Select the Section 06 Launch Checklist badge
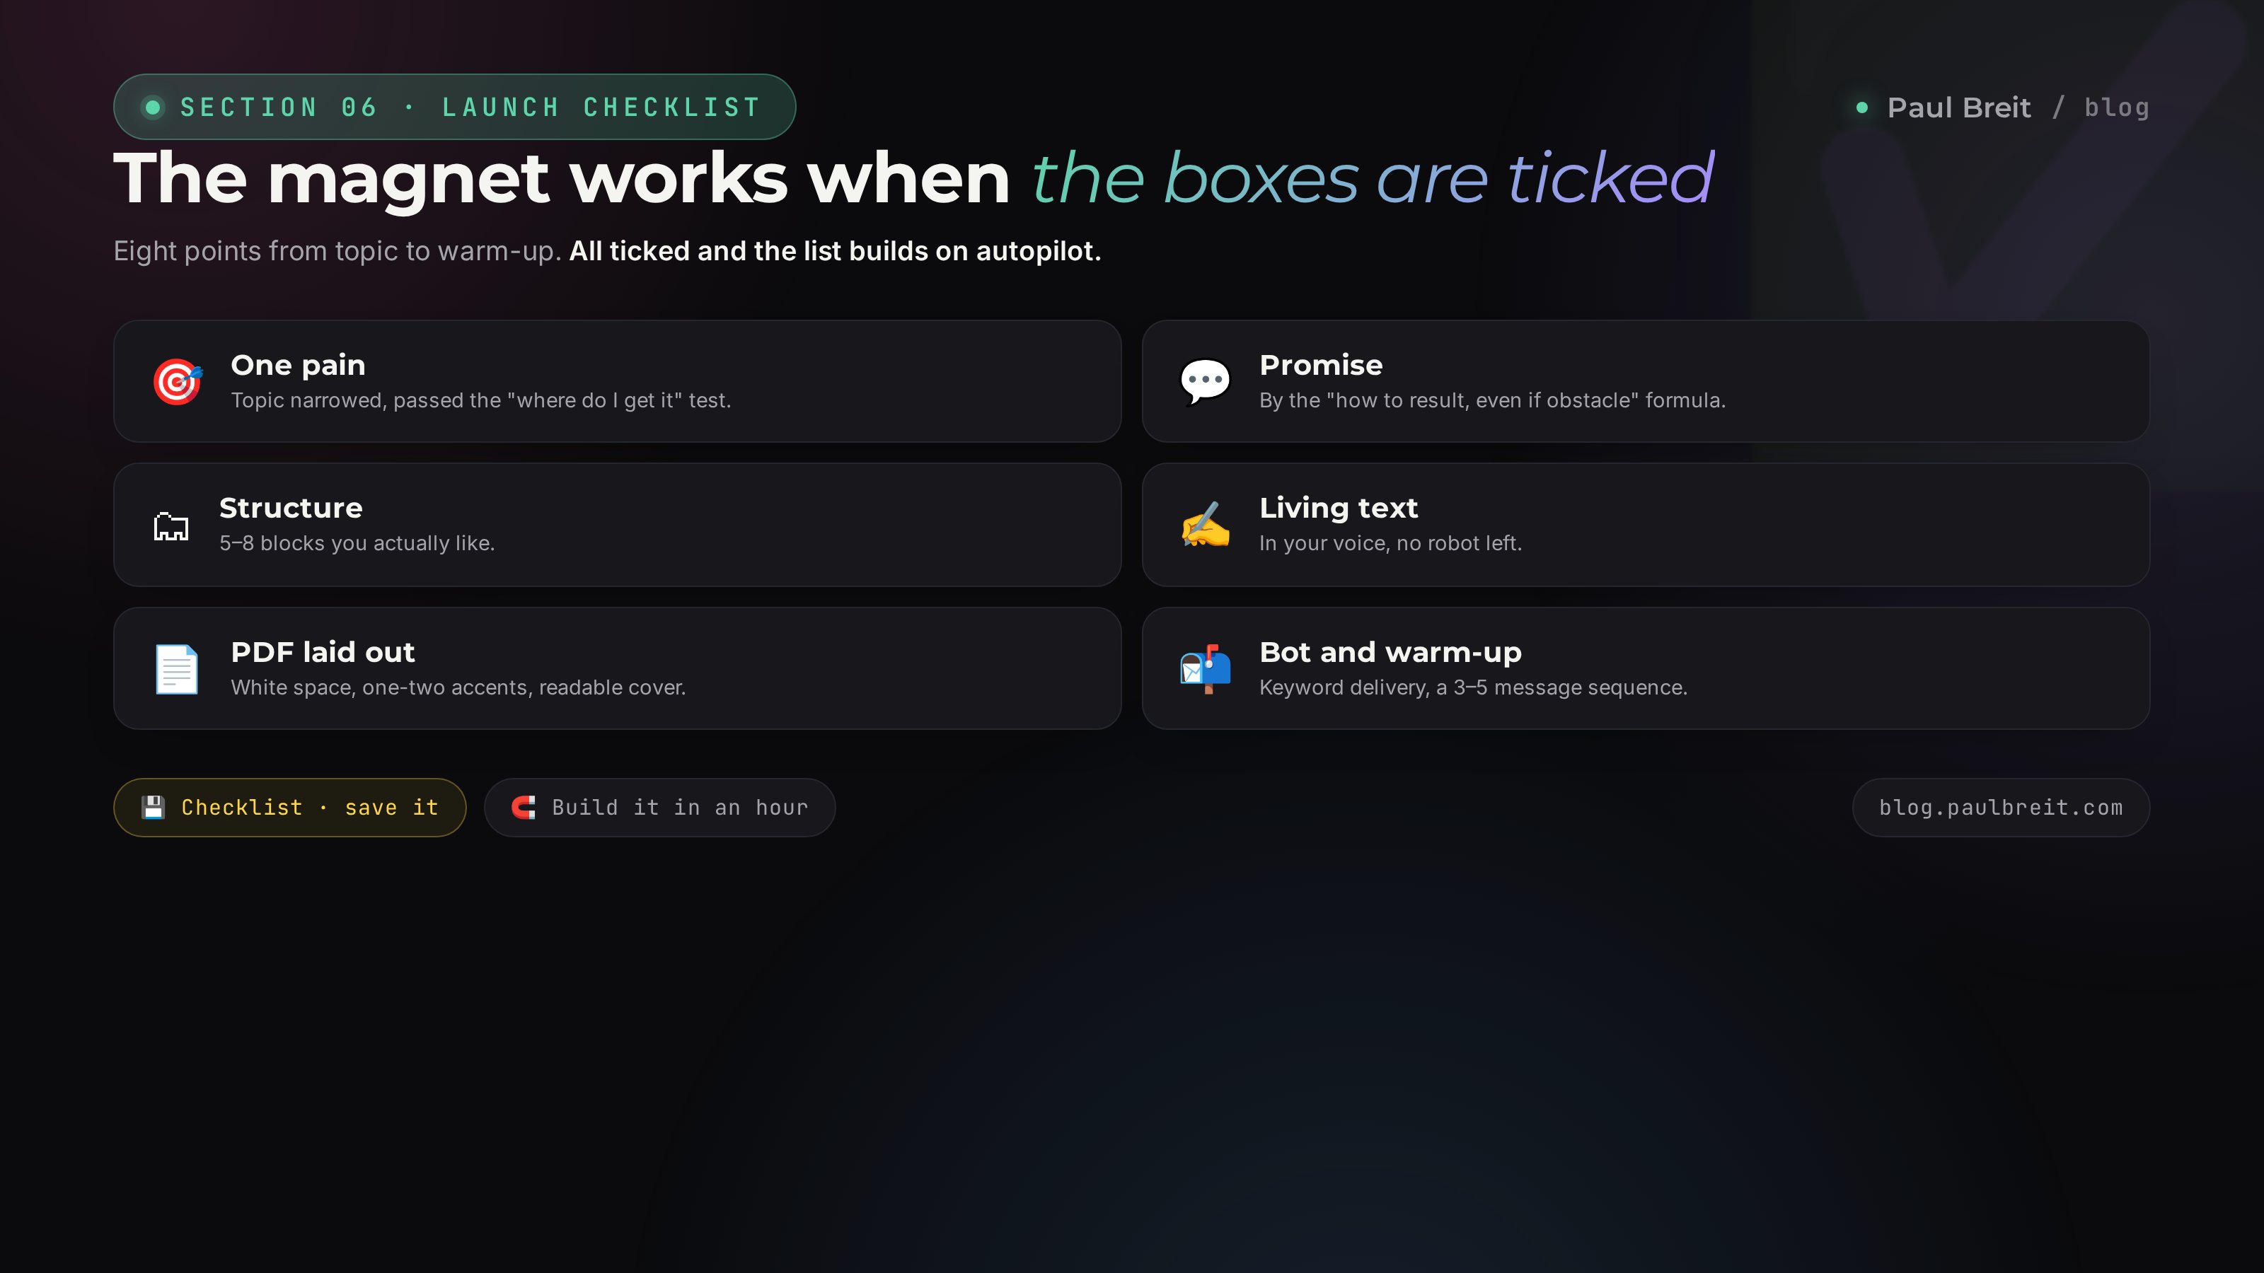 [454, 107]
